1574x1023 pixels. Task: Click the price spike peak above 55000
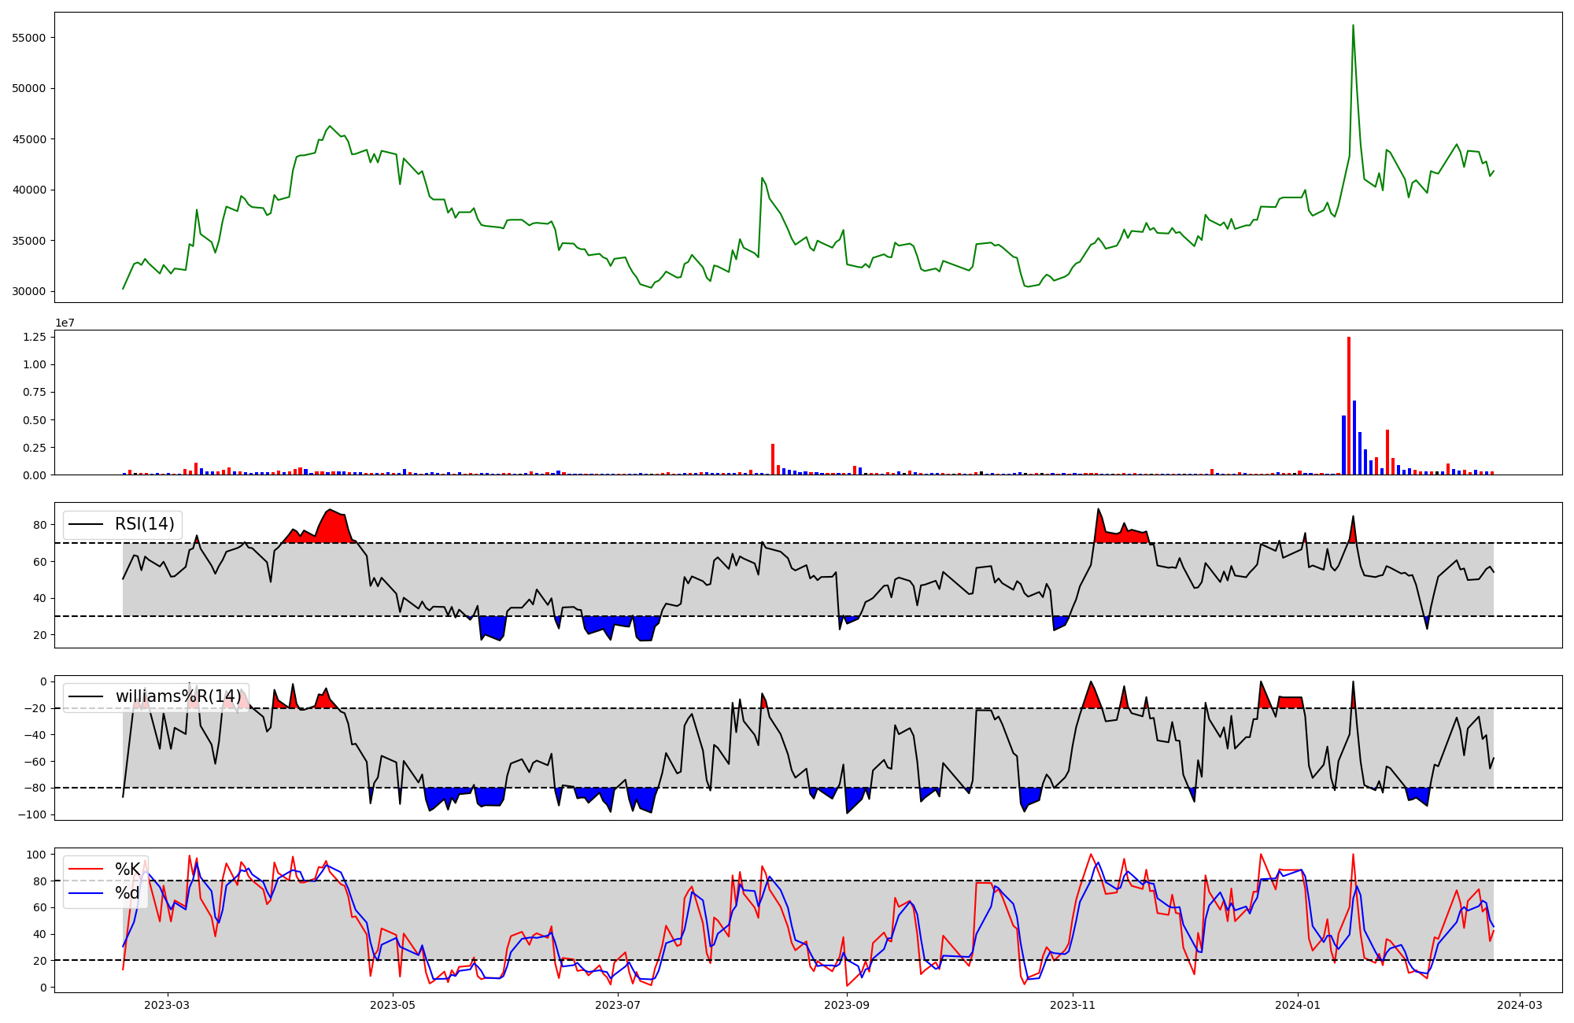click(1353, 26)
